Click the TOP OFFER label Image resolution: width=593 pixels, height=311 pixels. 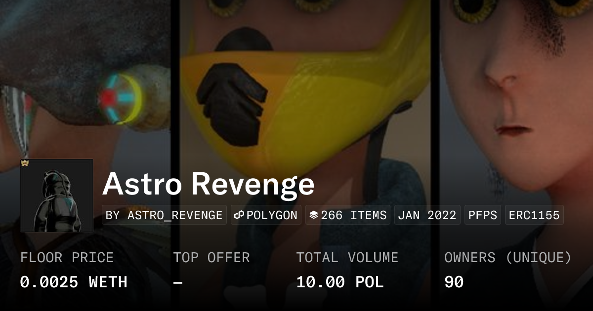point(212,258)
